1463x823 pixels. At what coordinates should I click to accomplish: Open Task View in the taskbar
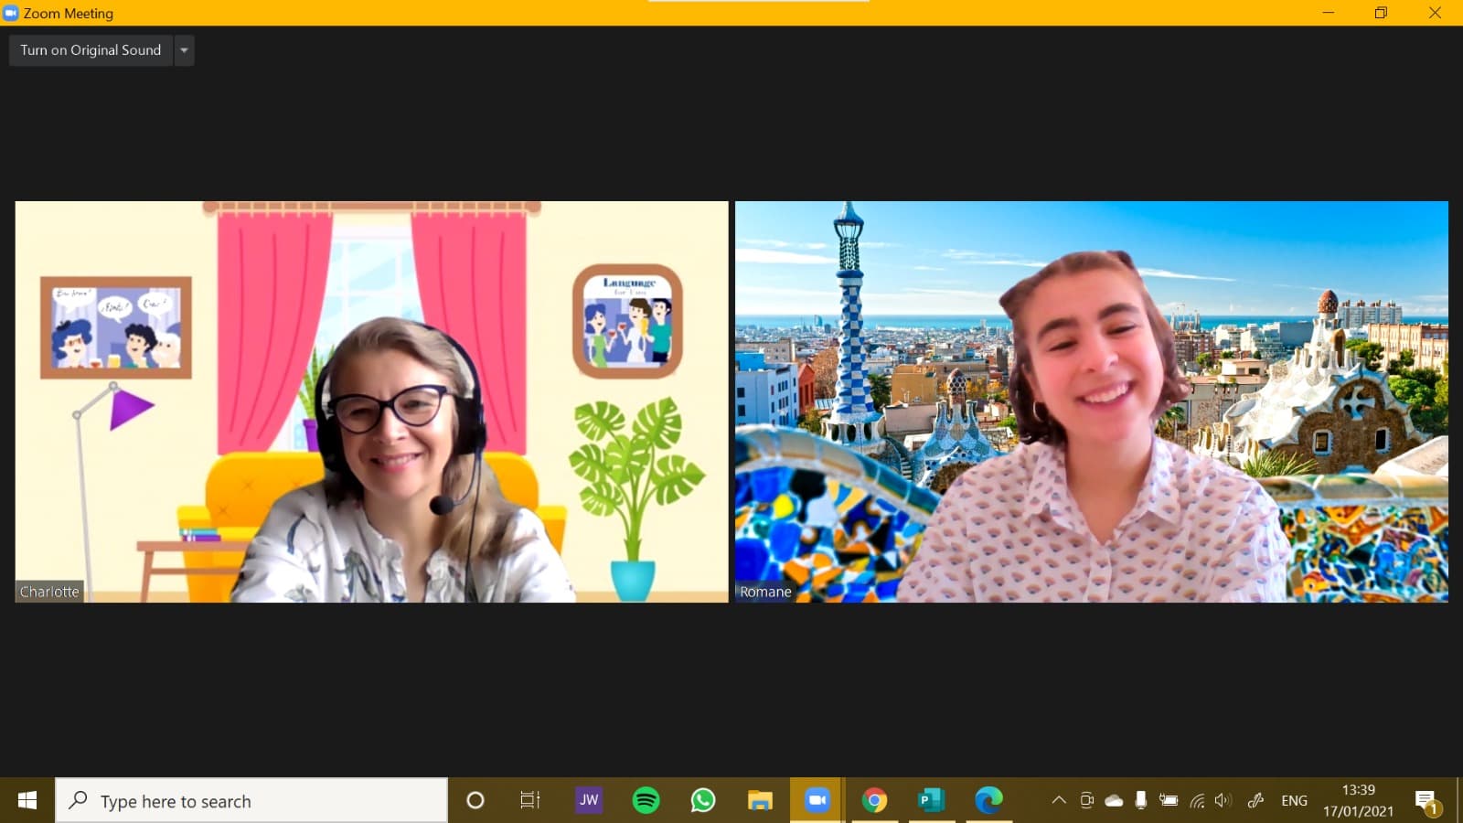pos(530,800)
